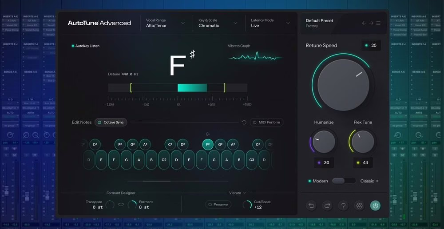The width and height of the screenshot is (444, 229).
Task: Flip the Modern/Classic mode switch
Action: [x=344, y=181]
